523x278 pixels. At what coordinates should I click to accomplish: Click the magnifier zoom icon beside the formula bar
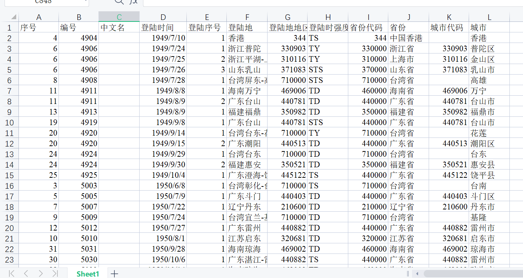pos(119,2)
